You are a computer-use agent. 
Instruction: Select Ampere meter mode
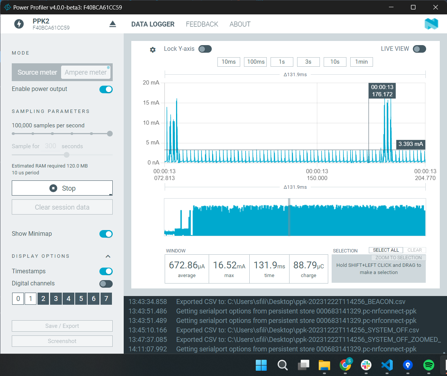[x=86, y=72]
